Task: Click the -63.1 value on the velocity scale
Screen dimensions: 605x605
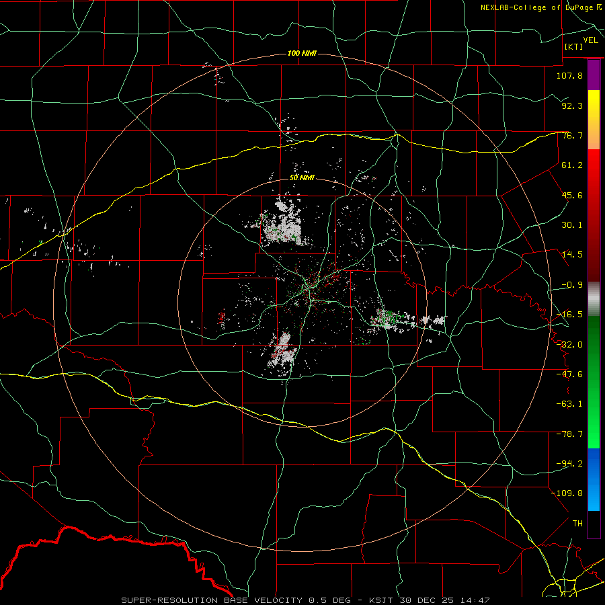Action: click(x=569, y=404)
